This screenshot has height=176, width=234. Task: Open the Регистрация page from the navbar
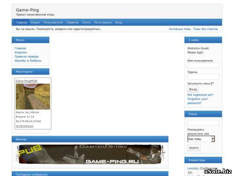103,23
